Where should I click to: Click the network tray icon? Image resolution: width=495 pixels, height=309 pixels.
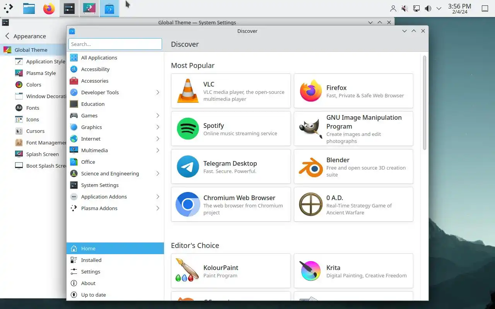[x=416, y=8]
